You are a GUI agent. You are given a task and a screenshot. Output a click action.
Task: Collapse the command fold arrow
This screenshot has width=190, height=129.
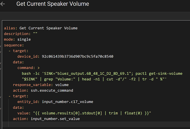click(1, 69)
